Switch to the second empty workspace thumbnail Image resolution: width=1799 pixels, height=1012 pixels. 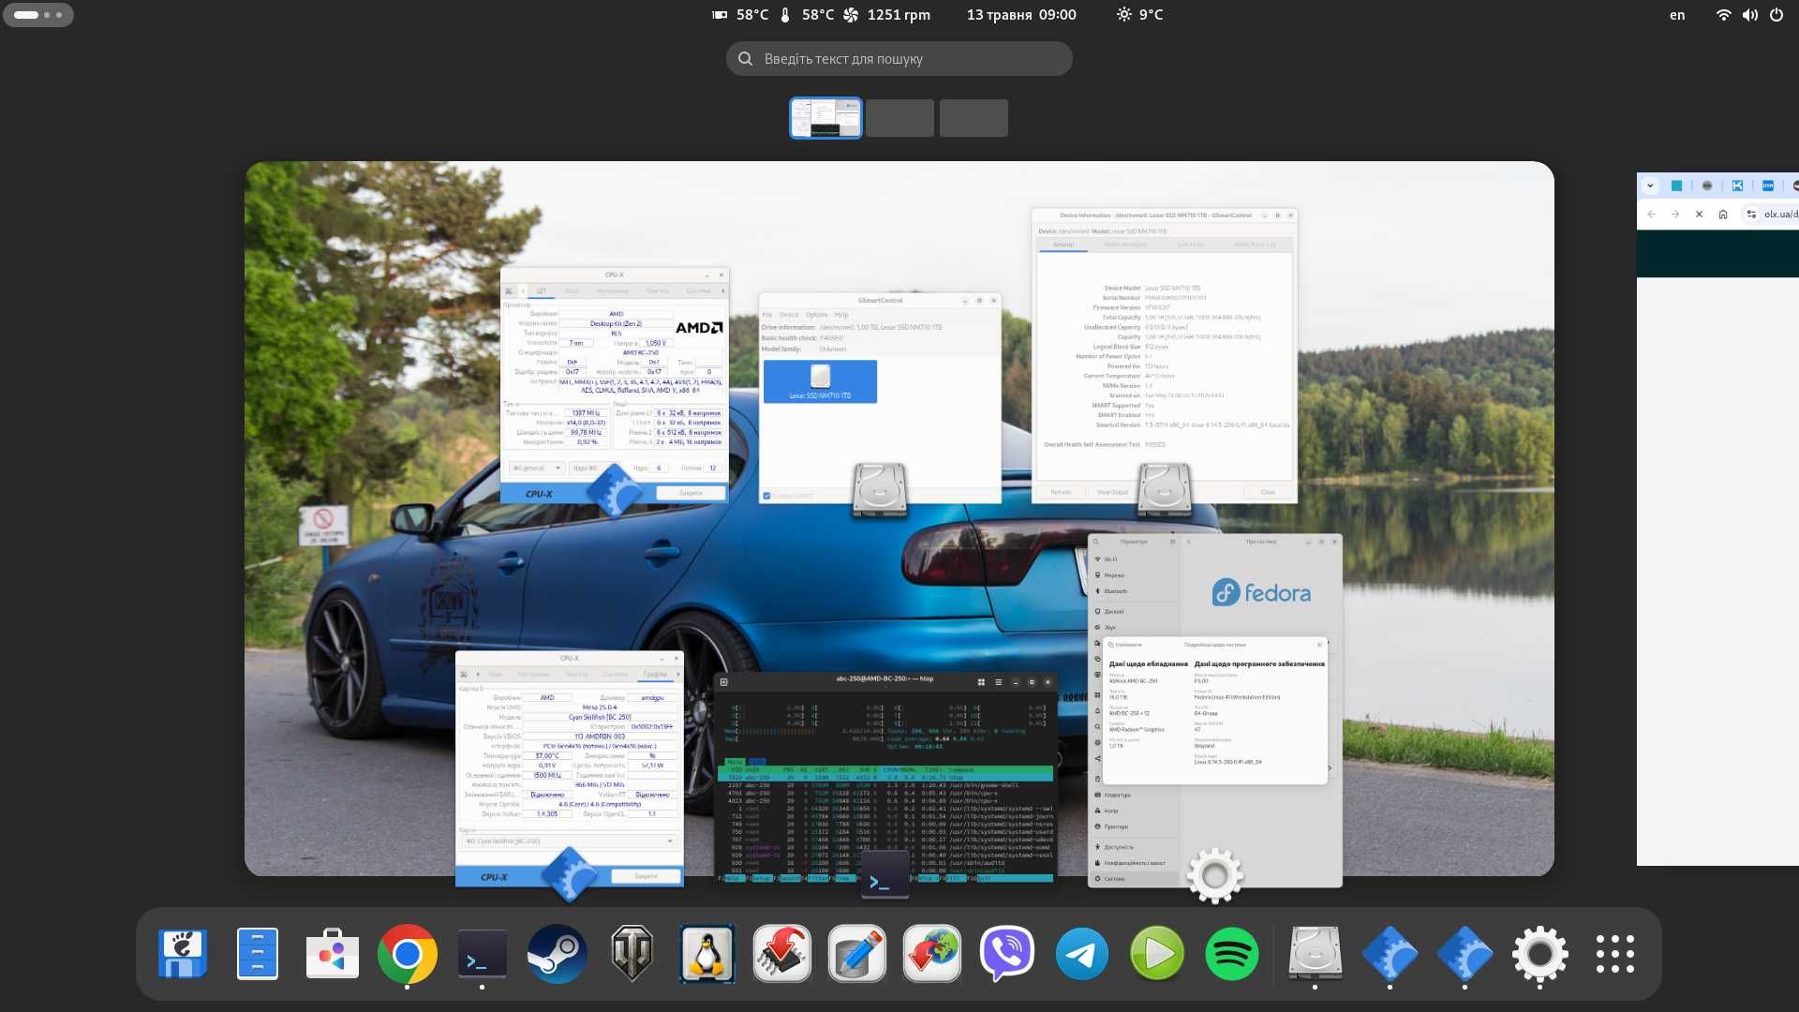point(899,118)
